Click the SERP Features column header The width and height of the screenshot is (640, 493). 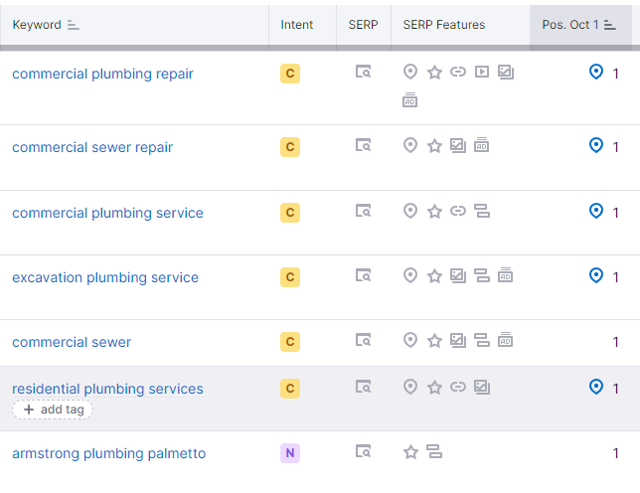click(444, 25)
